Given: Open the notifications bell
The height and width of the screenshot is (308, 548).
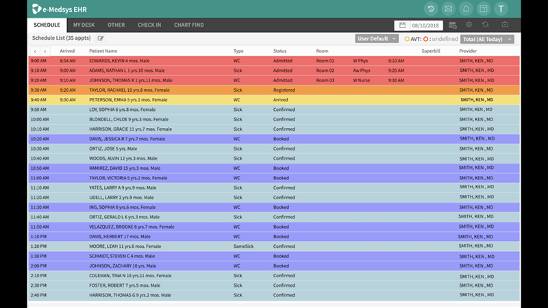Looking at the screenshot, I should click(466, 9).
